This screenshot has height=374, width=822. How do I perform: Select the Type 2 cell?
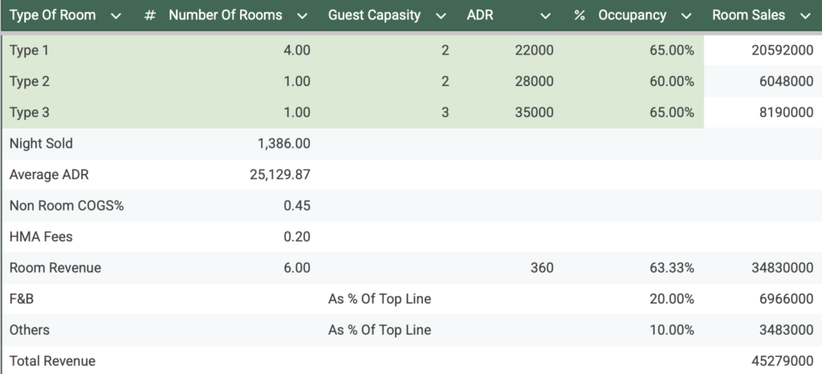pyautogui.click(x=29, y=81)
